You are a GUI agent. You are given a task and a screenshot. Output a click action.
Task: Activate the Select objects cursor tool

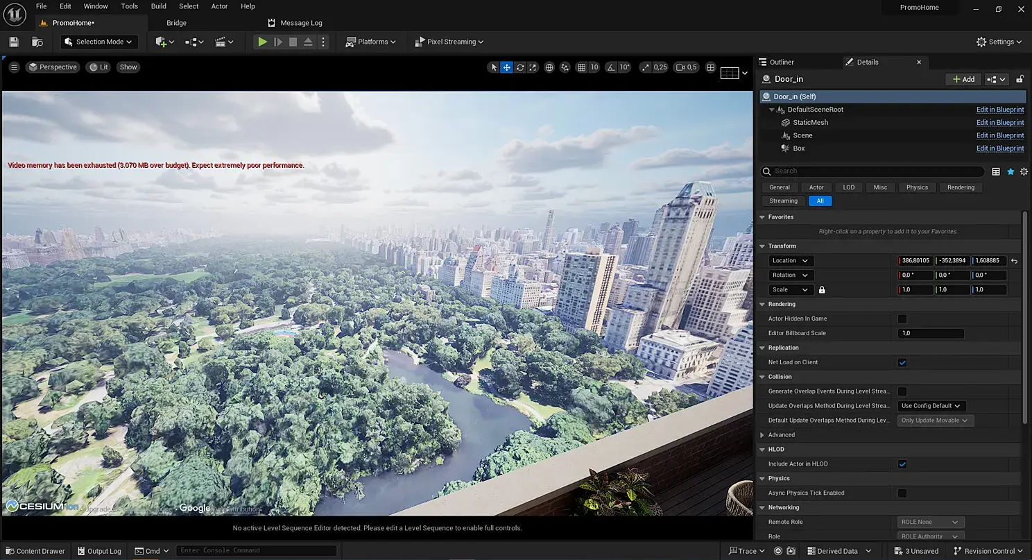(x=494, y=67)
